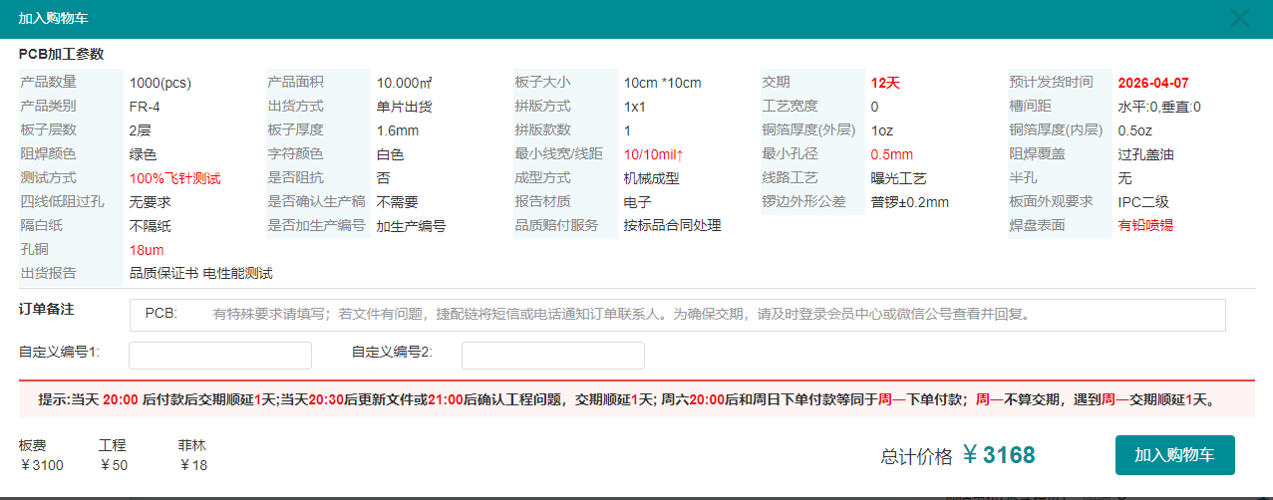The width and height of the screenshot is (1273, 500).
Task: Click the 2026-04-07 estimated shipping date
Action: [x=1152, y=83]
